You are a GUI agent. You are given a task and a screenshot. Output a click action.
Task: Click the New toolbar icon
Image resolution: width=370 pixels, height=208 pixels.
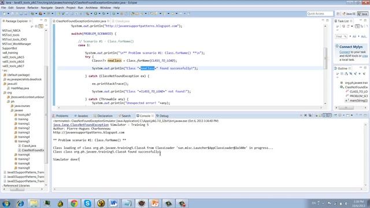[x=5, y=14]
